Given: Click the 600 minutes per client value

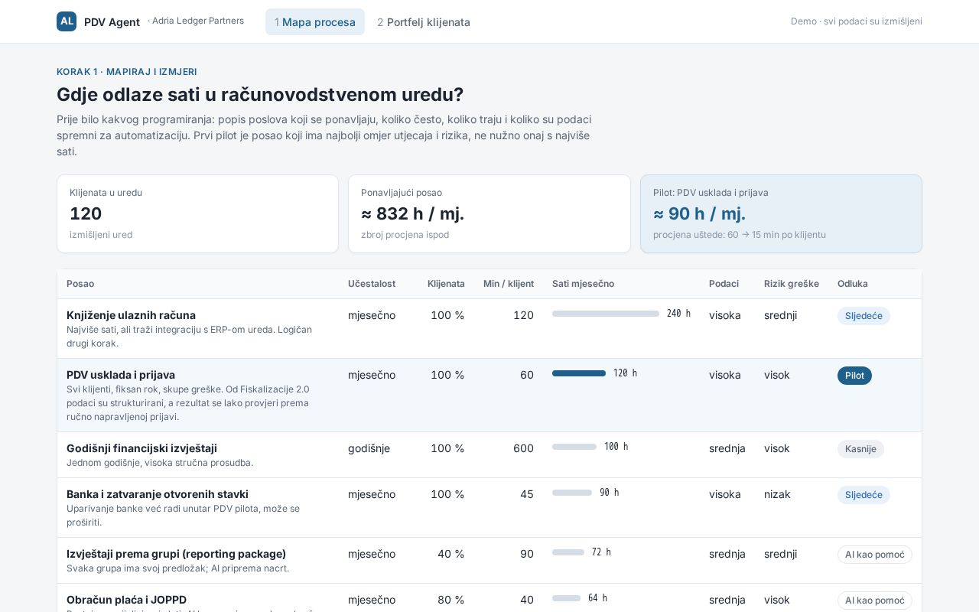Looking at the screenshot, I should [523, 448].
